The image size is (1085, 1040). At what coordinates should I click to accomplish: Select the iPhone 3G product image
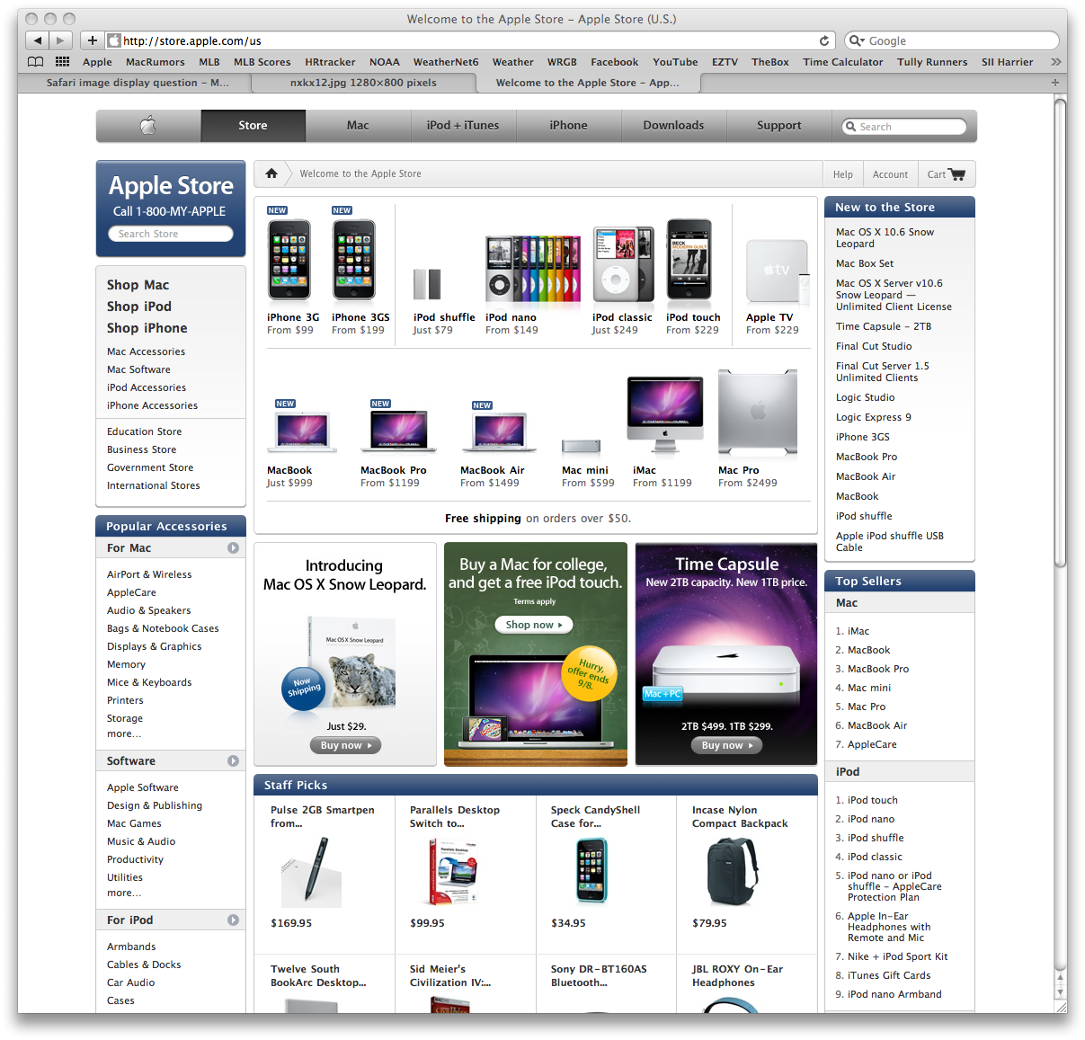click(289, 260)
